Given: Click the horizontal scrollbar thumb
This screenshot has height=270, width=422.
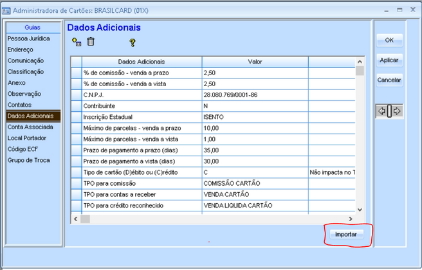Looking at the screenshot, I should (85, 219).
